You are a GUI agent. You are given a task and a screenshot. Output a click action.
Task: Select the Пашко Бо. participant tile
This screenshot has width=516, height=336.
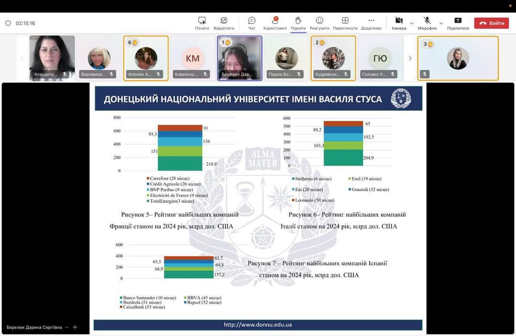(286, 58)
